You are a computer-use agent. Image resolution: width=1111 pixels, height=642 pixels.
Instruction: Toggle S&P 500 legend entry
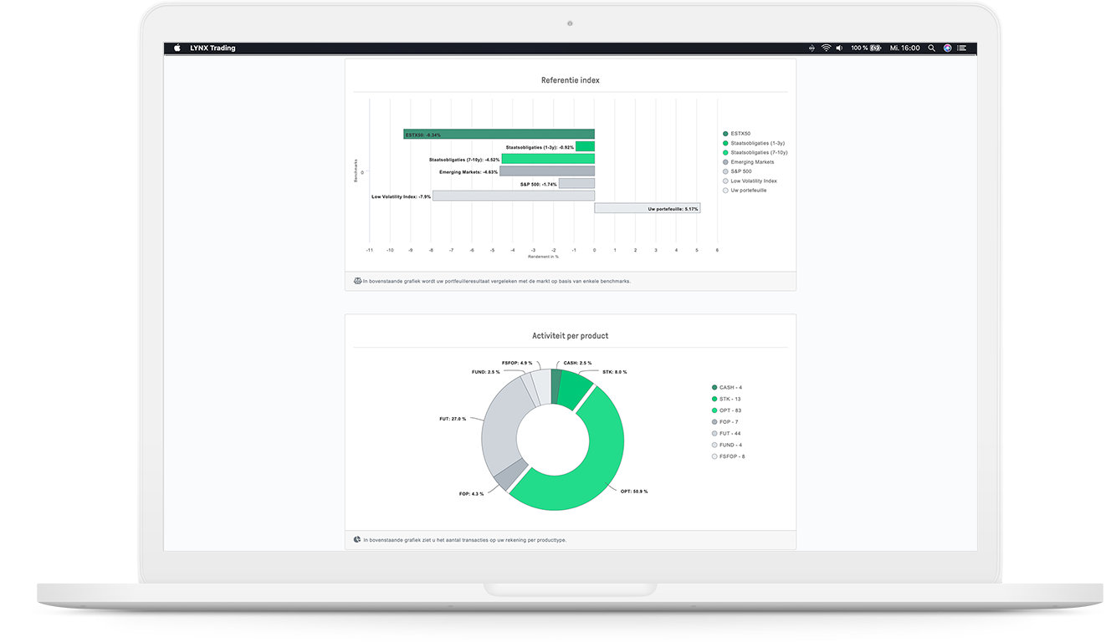click(737, 171)
